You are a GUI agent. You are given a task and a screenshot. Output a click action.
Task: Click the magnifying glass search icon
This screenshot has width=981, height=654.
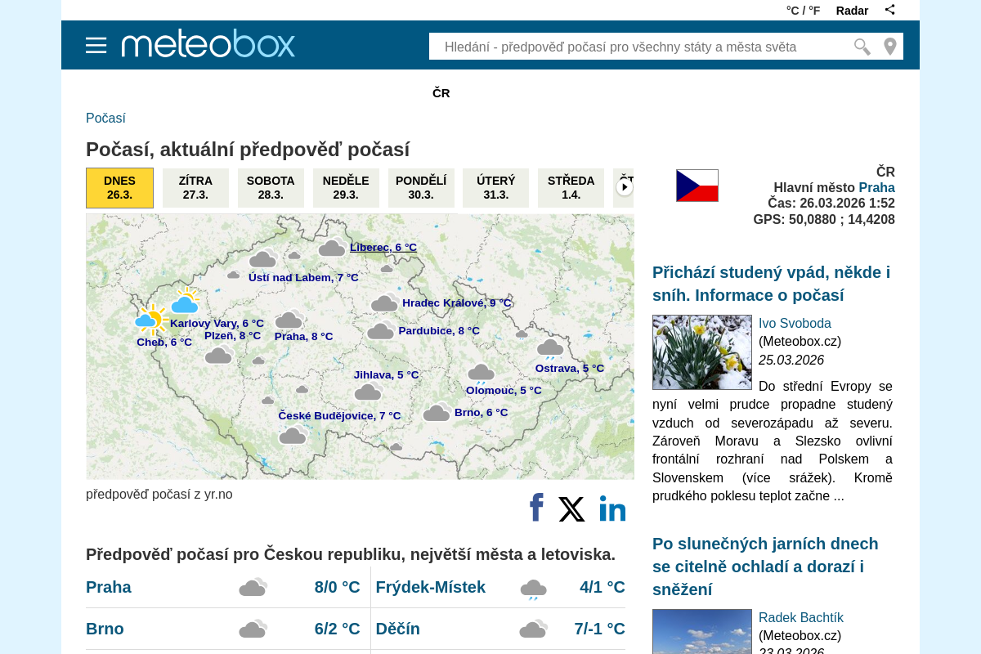click(x=861, y=47)
